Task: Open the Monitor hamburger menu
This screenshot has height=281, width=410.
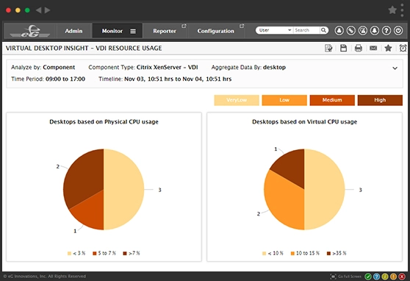Action: point(133,31)
